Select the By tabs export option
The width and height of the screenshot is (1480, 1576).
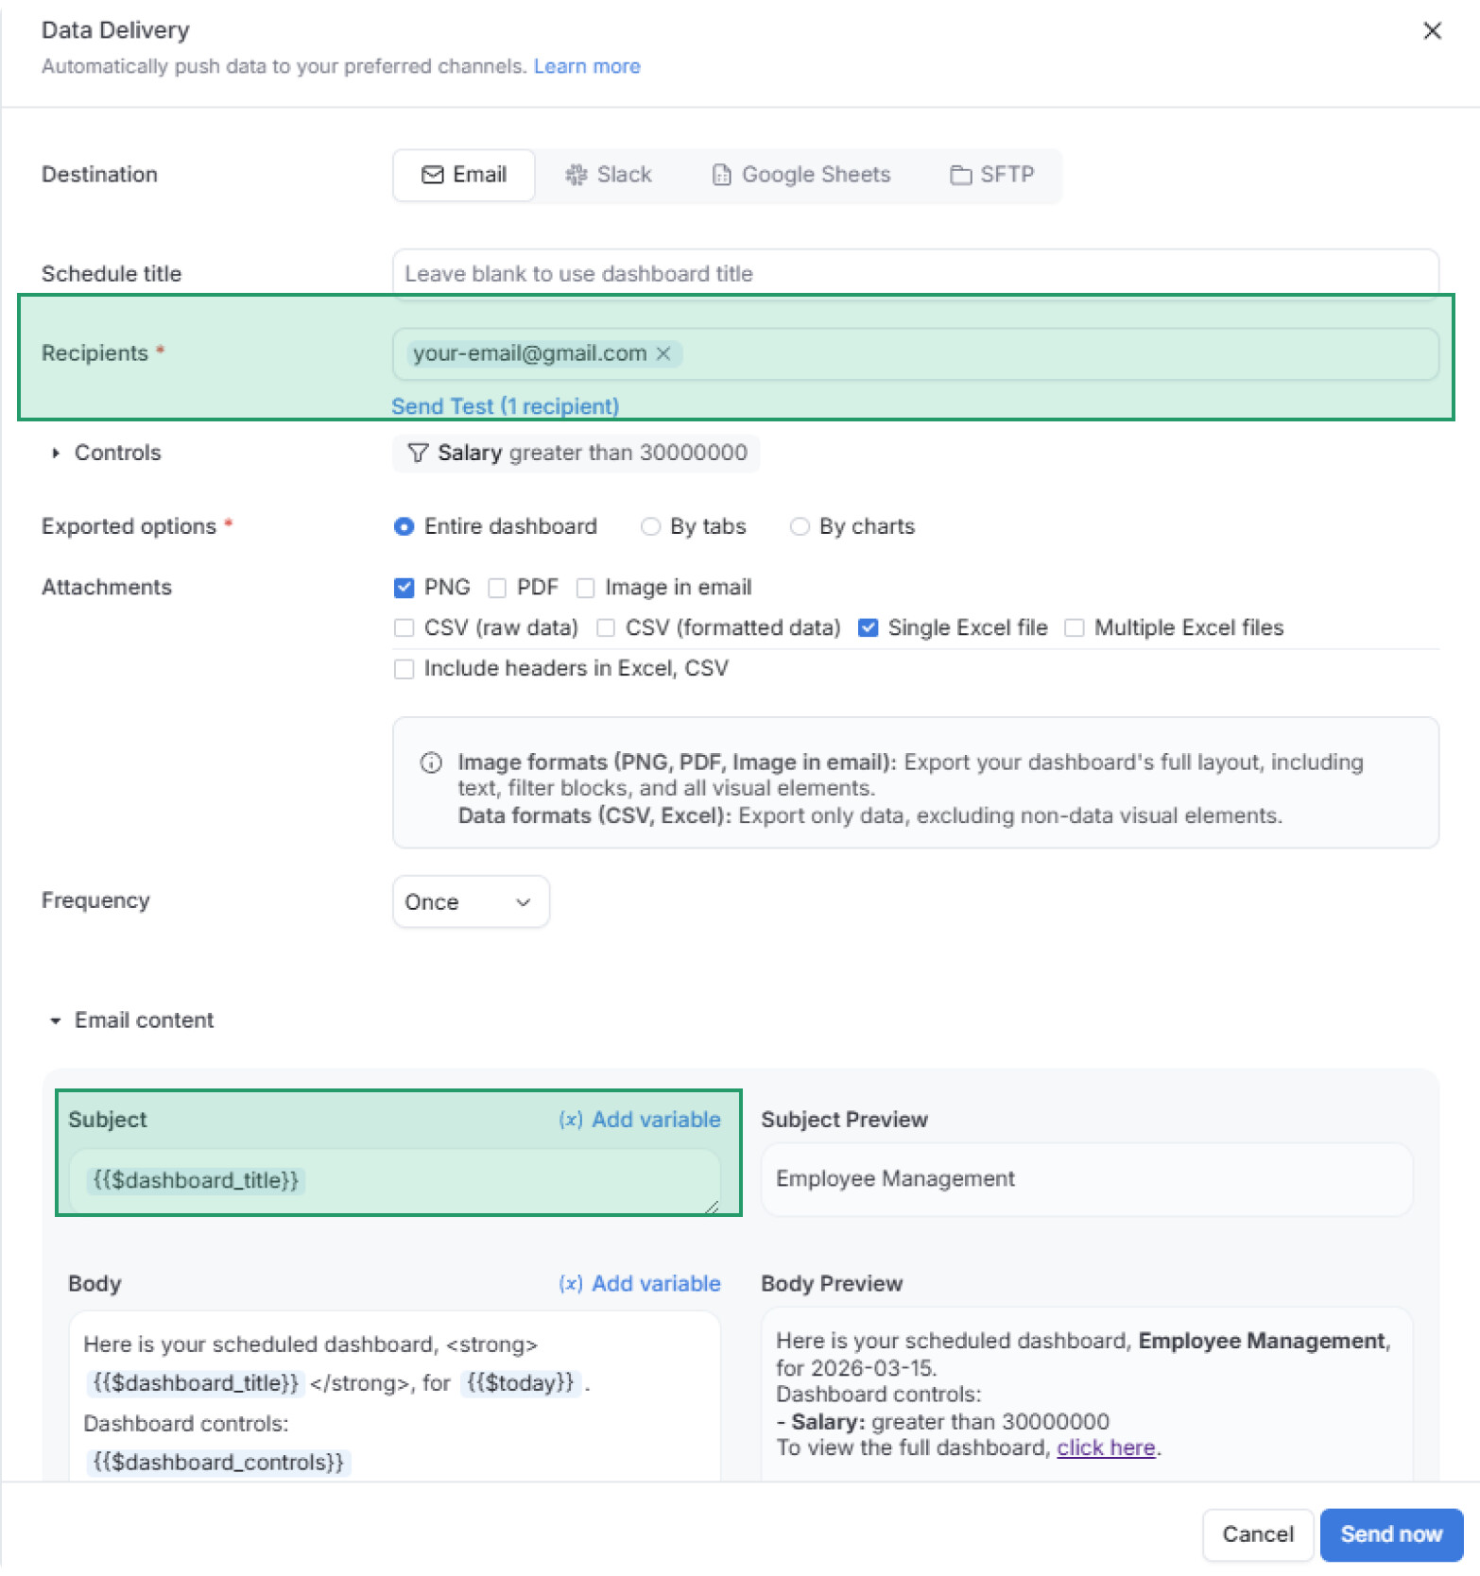(650, 526)
